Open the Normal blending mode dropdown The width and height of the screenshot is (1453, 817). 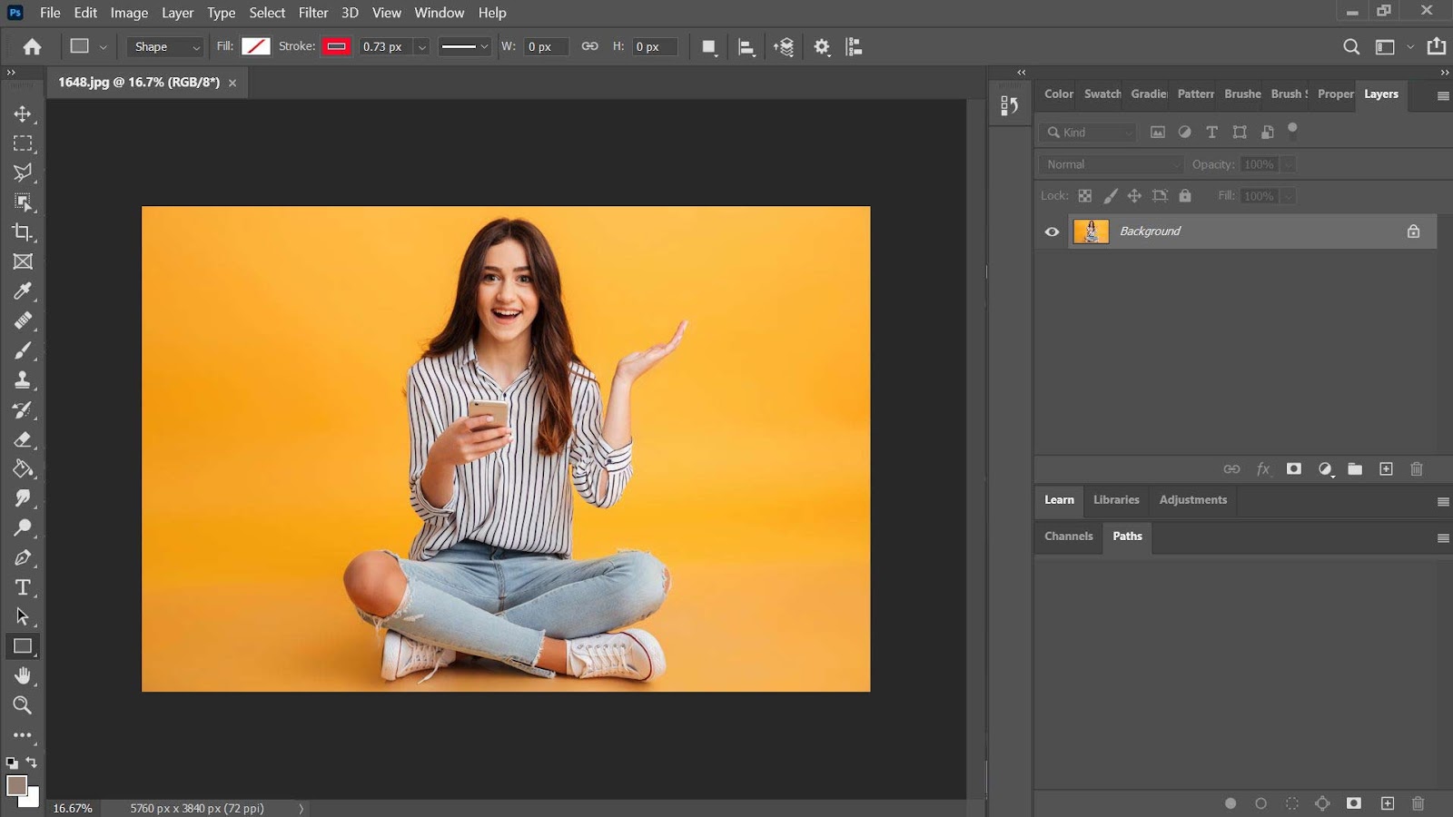(1112, 164)
